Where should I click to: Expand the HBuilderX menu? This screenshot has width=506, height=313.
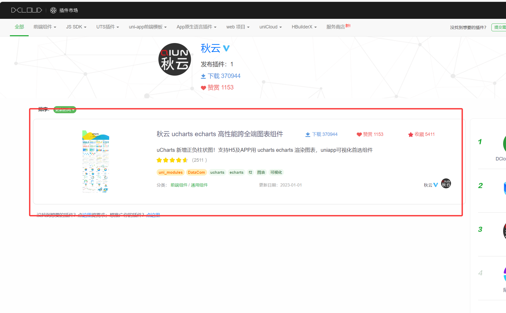(304, 27)
